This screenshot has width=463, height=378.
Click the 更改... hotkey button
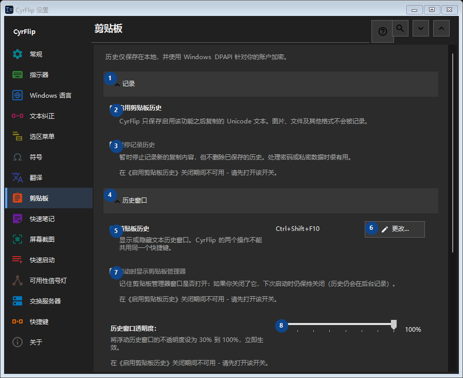[x=395, y=229]
